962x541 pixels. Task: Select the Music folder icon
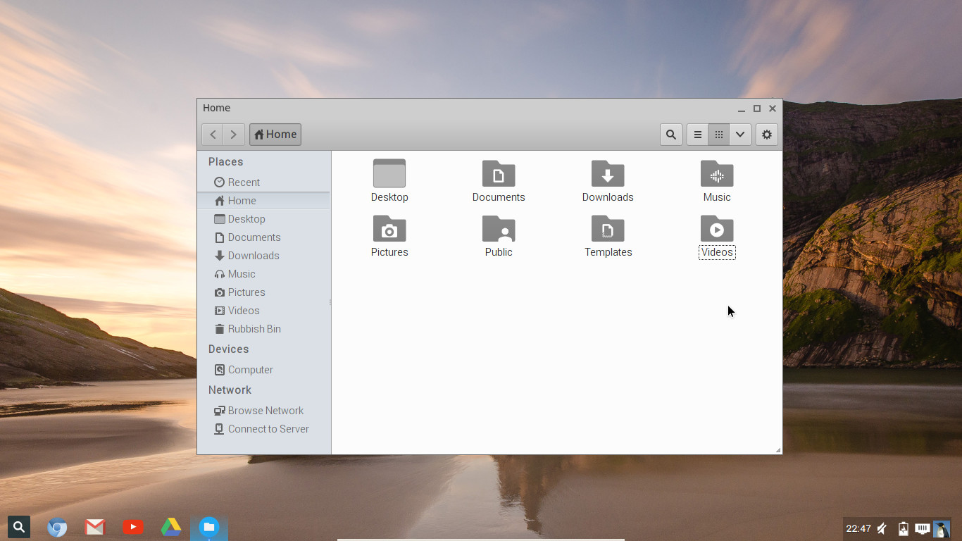coord(717,173)
